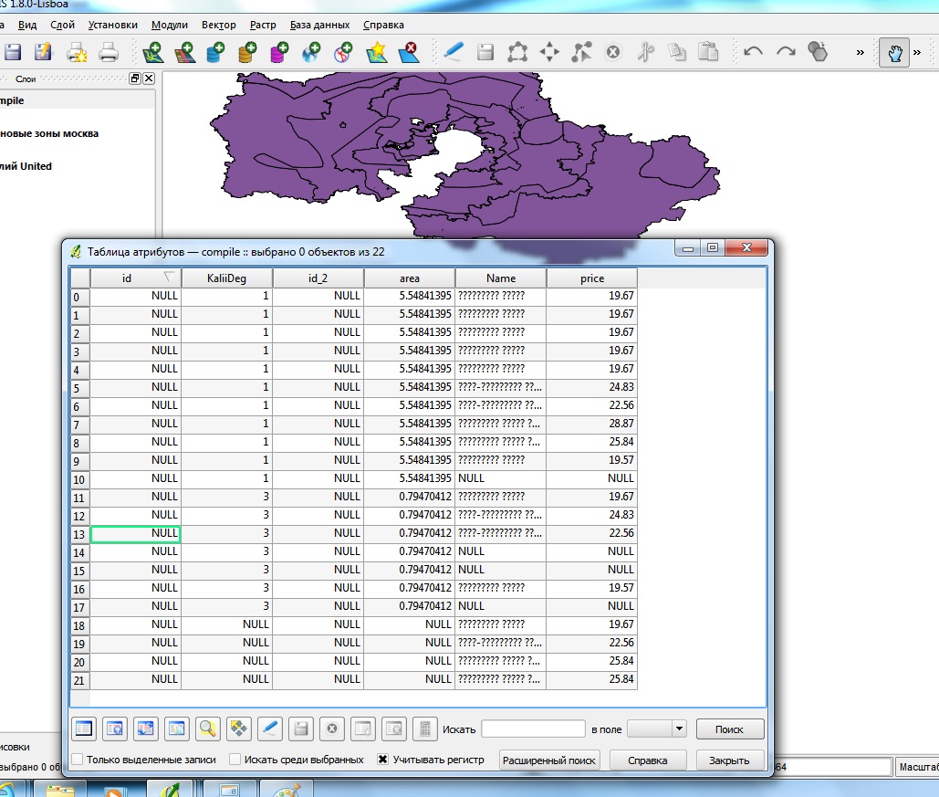Zoom map to selected rows icon
The width and height of the screenshot is (939, 797).
208,729
